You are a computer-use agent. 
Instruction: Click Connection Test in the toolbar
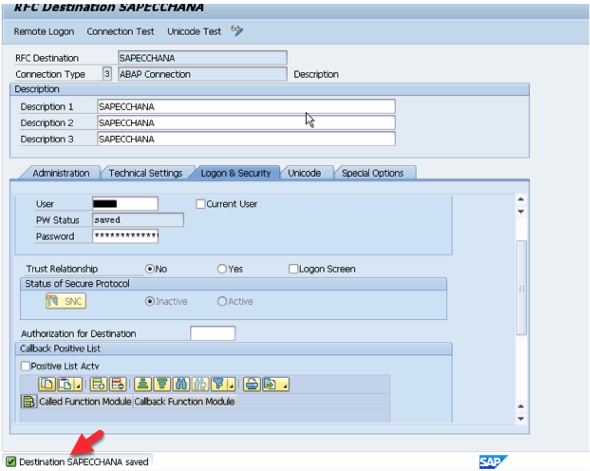tap(120, 31)
